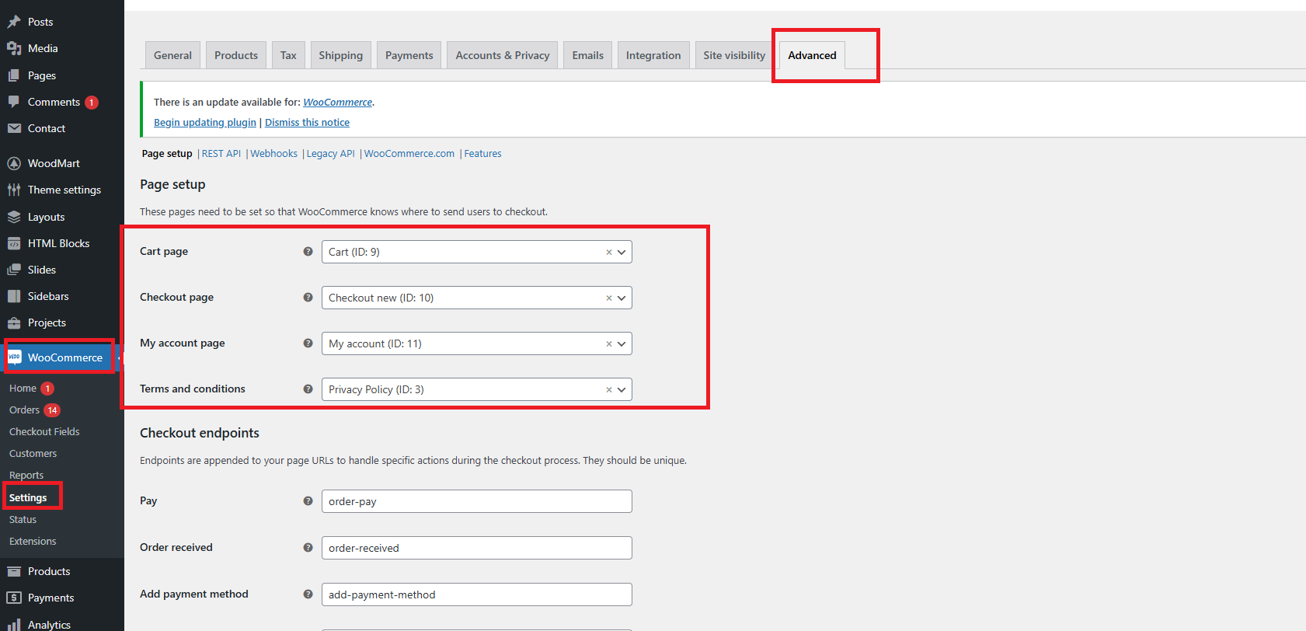The image size is (1306, 631).
Task: Click the Theme settings sliders icon
Action: coord(14,190)
